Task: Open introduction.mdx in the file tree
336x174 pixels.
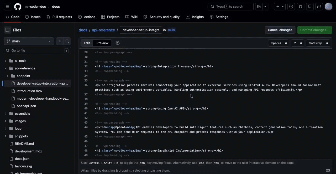Action: click(29, 91)
